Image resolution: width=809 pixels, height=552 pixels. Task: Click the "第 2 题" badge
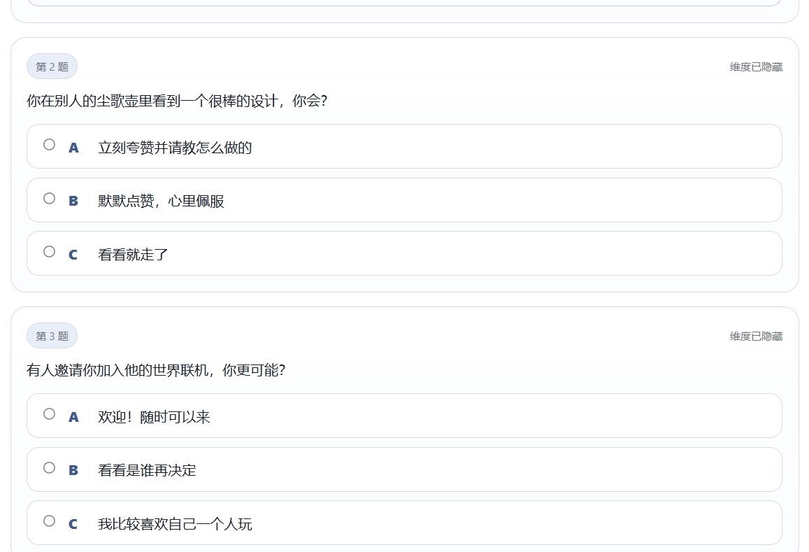[x=52, y=67]
